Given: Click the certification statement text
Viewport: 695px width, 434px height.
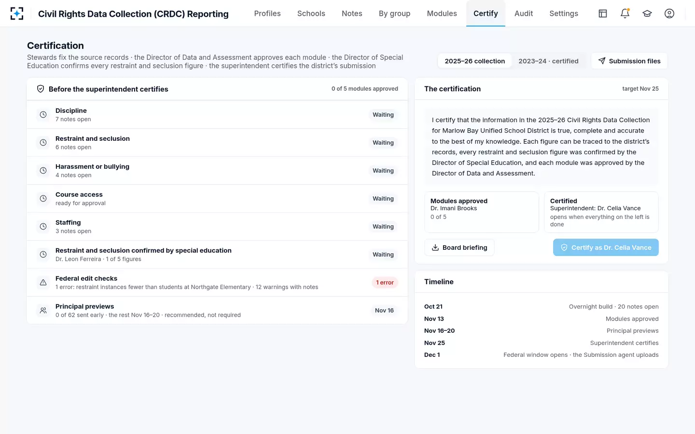Looking at the screenshot, I should point(542,147).
